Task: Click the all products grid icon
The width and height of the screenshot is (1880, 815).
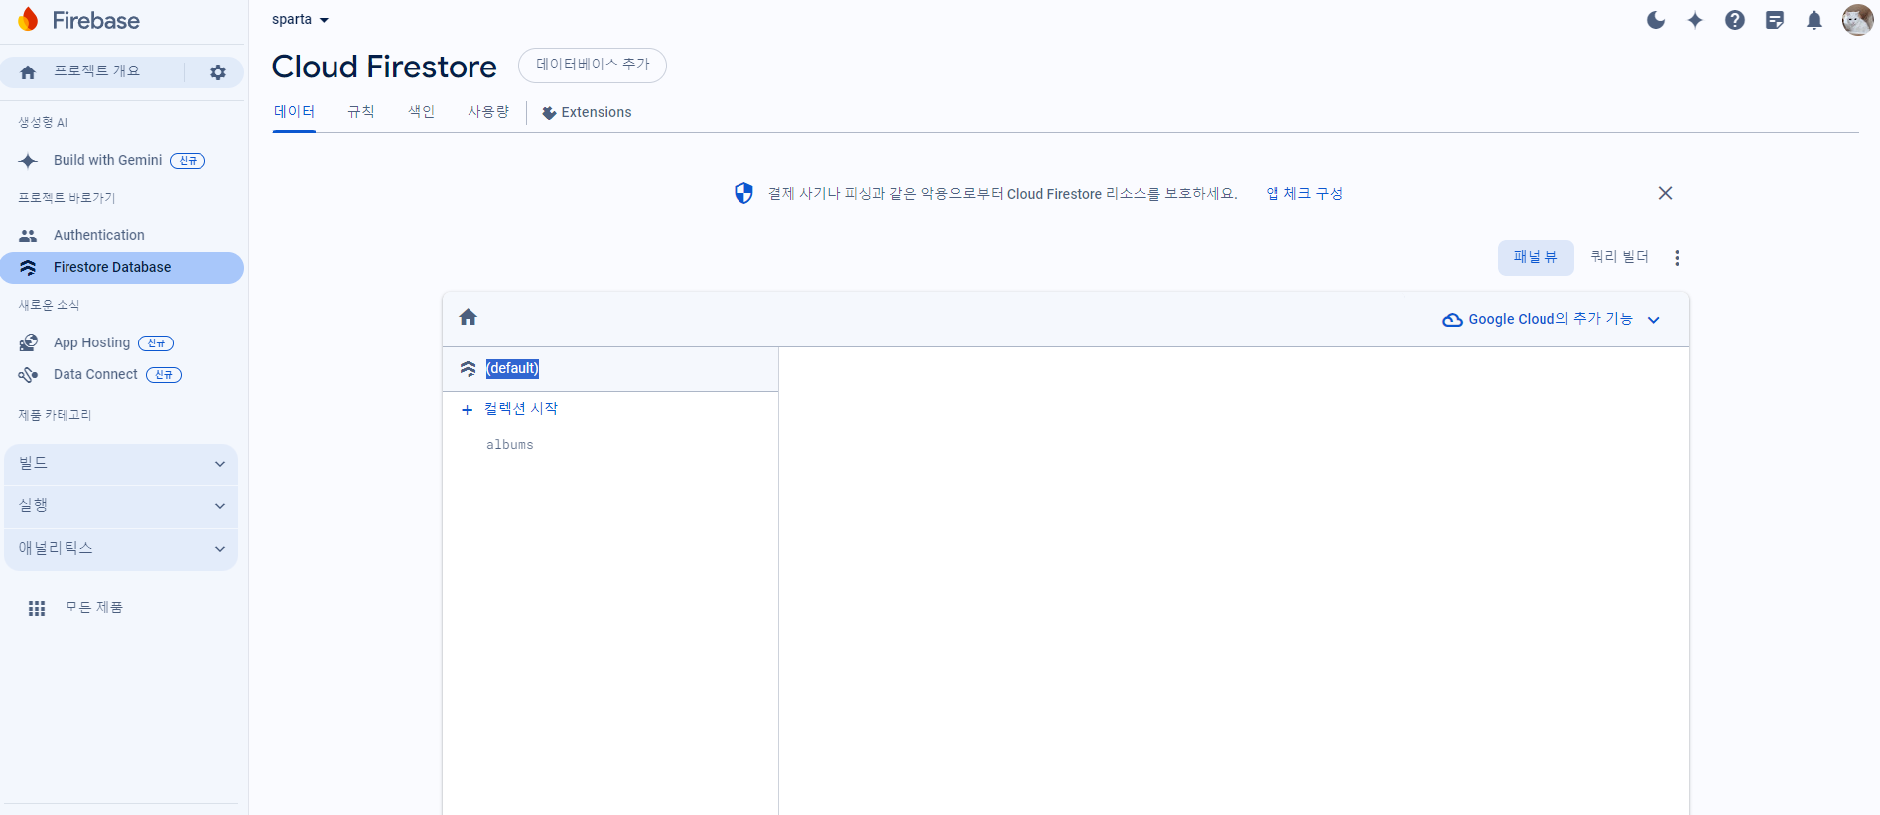Action: 37,609
